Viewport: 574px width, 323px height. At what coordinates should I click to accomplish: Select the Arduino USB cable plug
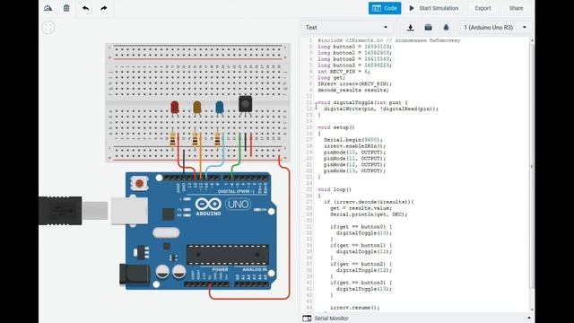pos(60,211)
